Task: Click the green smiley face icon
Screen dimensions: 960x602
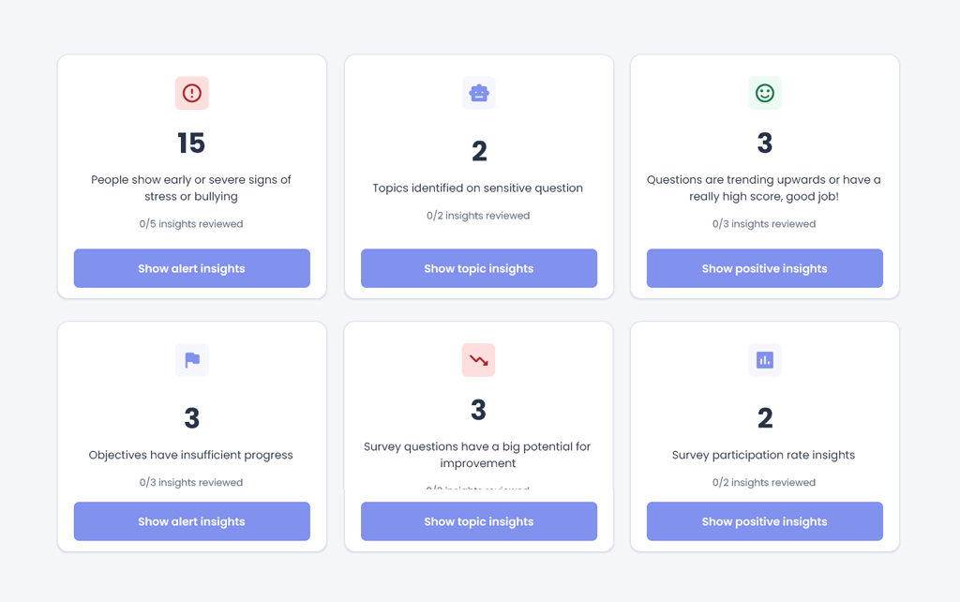Action: click(765, 93)
